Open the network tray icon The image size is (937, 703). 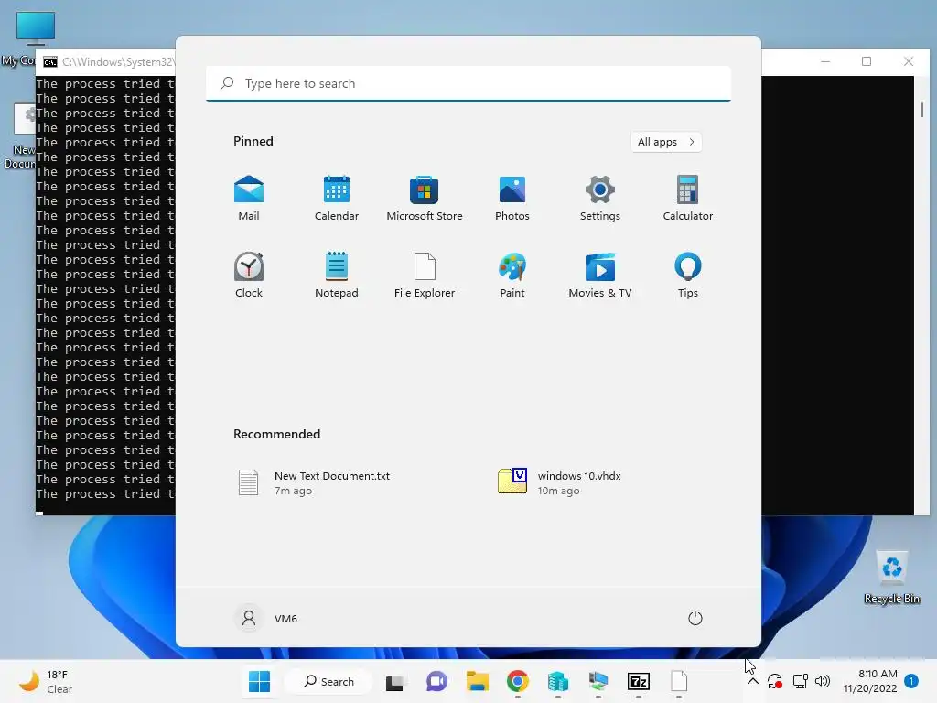(800, 681)
